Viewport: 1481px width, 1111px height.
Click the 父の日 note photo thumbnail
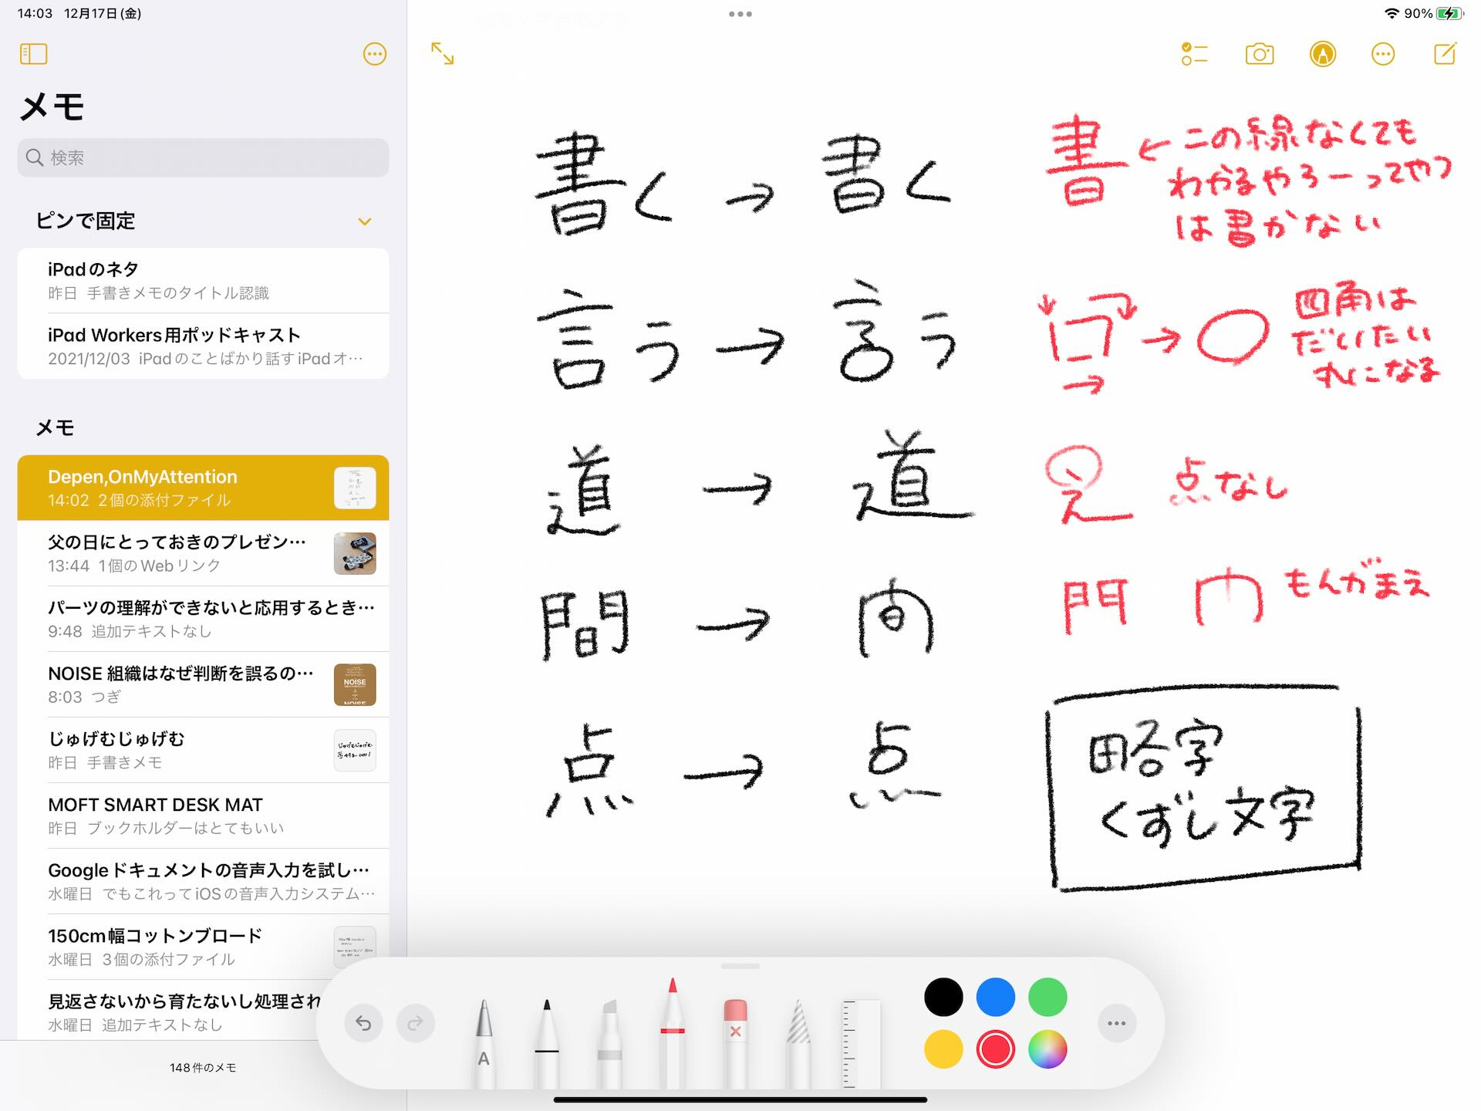click(x=355, y=553)
